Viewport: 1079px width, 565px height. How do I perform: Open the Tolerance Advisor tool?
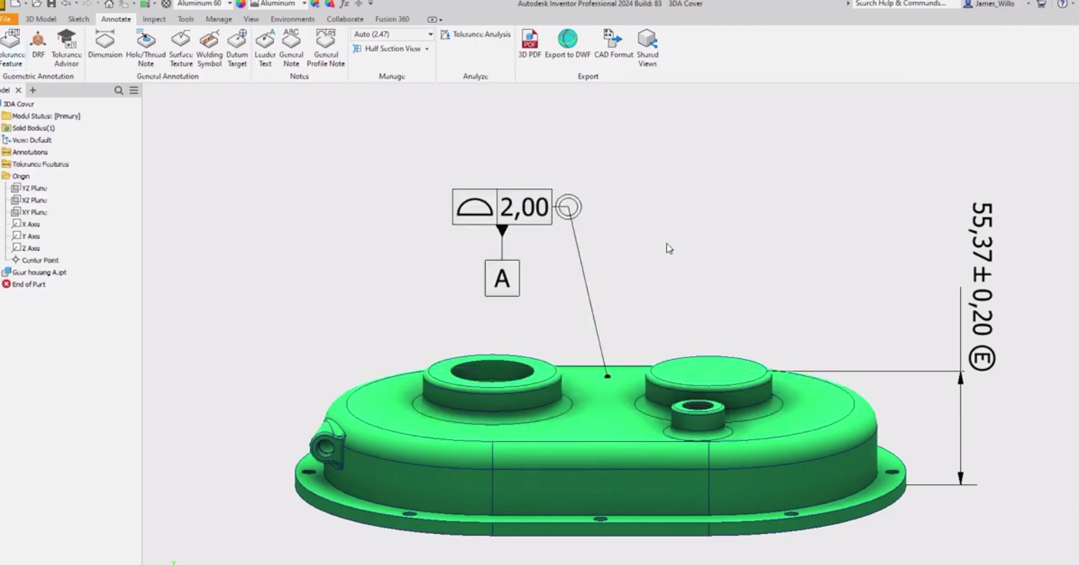point(67,47)
